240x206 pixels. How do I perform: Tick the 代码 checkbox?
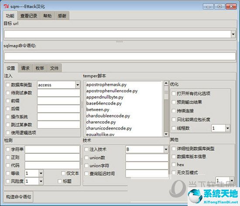(8, 165)
